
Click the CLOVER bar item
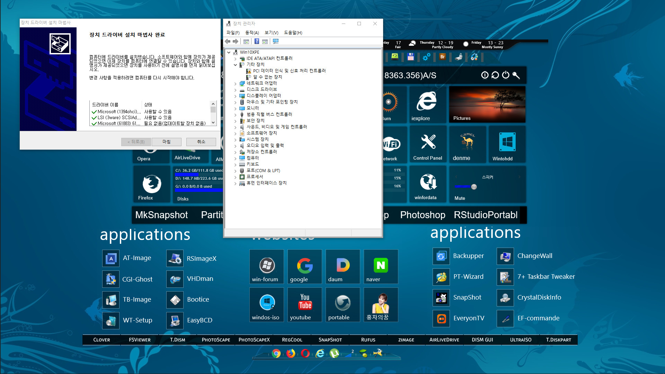point(101,340)
